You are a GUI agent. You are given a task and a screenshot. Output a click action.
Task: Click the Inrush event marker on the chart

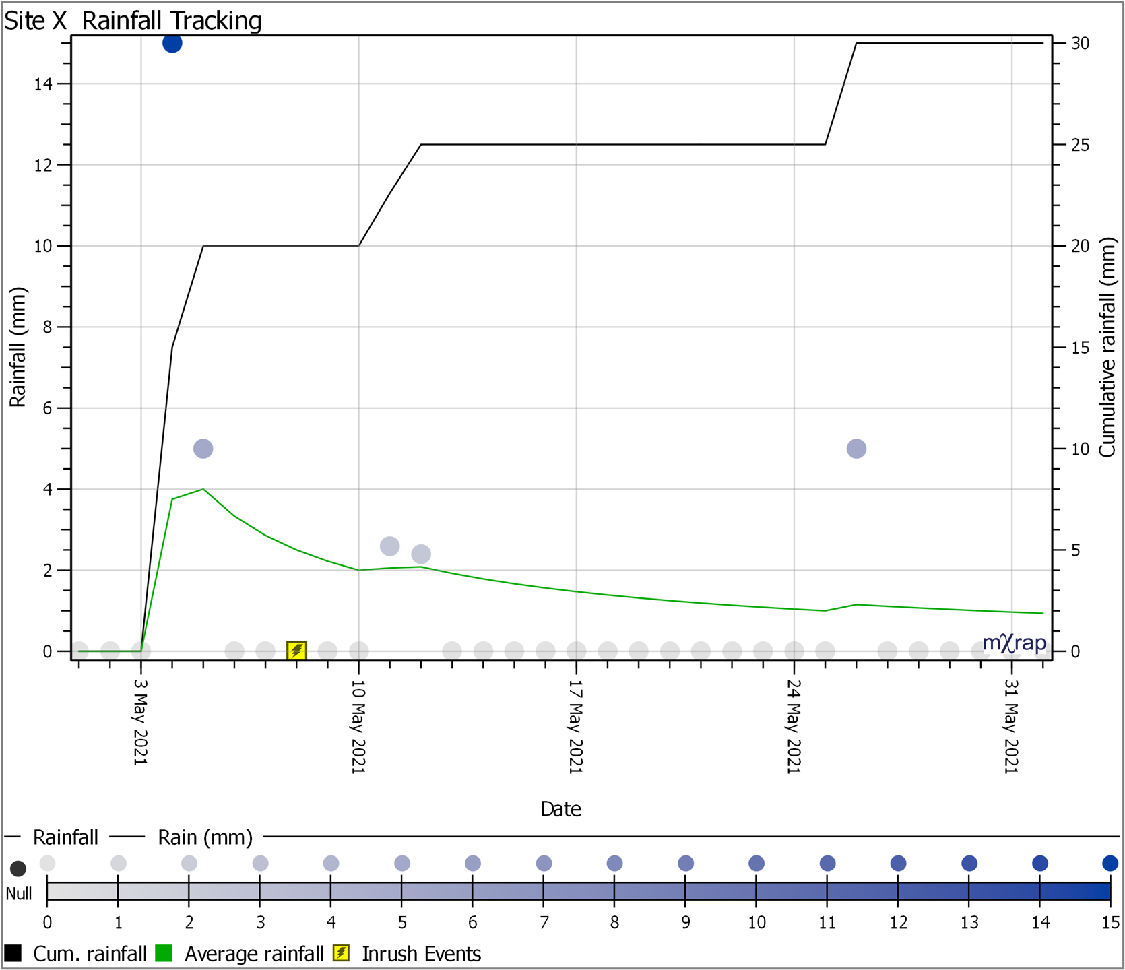point(296,651)
